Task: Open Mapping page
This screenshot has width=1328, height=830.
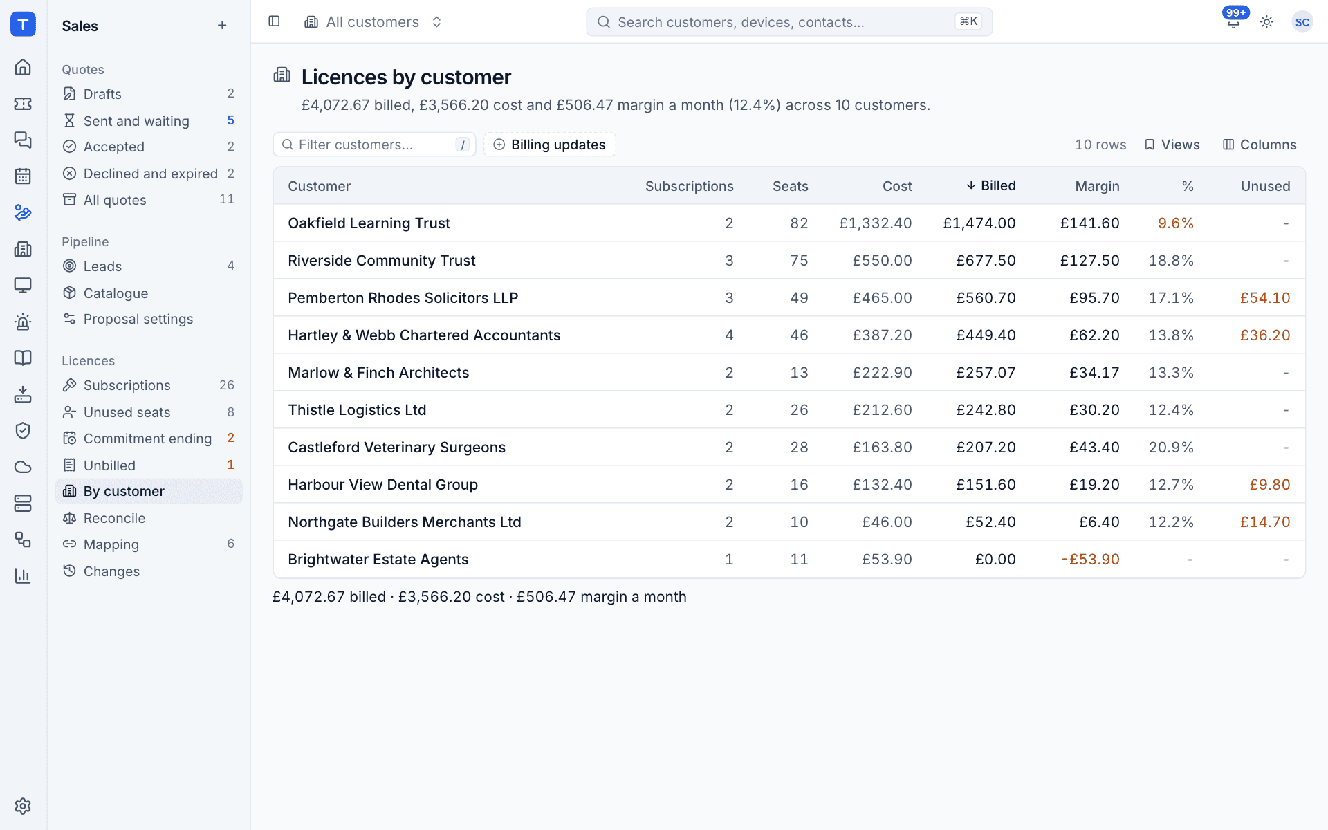Action: (149, 544)
